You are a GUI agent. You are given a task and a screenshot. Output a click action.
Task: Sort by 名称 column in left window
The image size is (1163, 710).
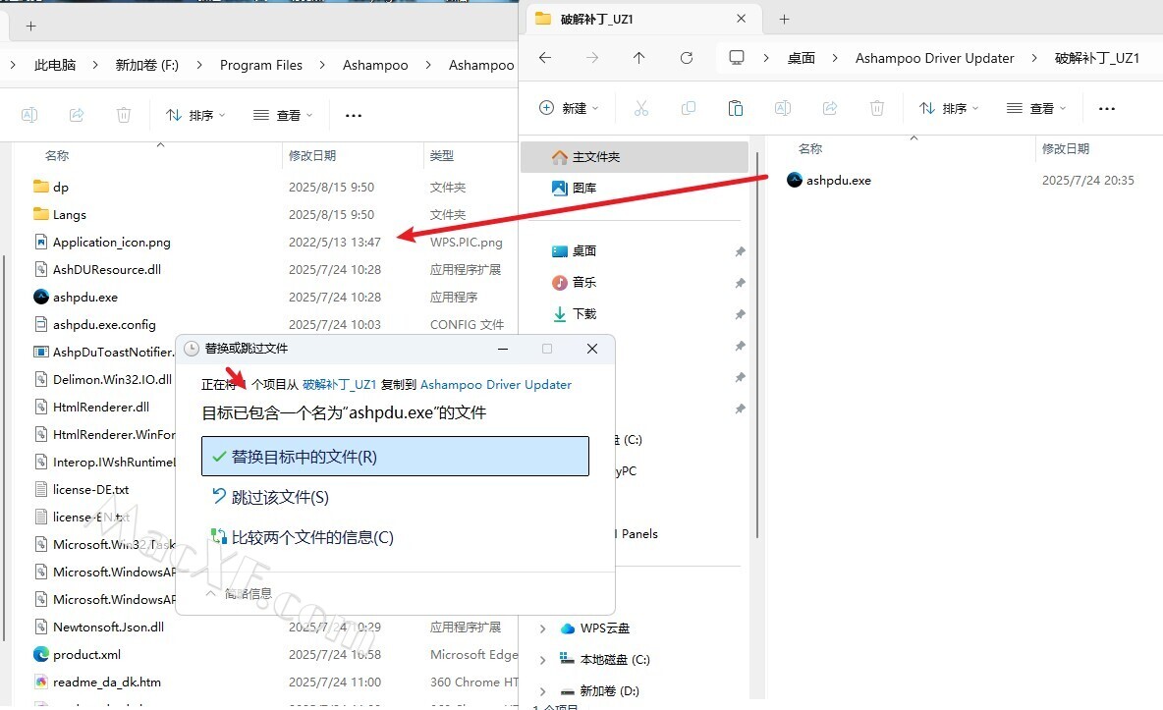click(56, 156)
